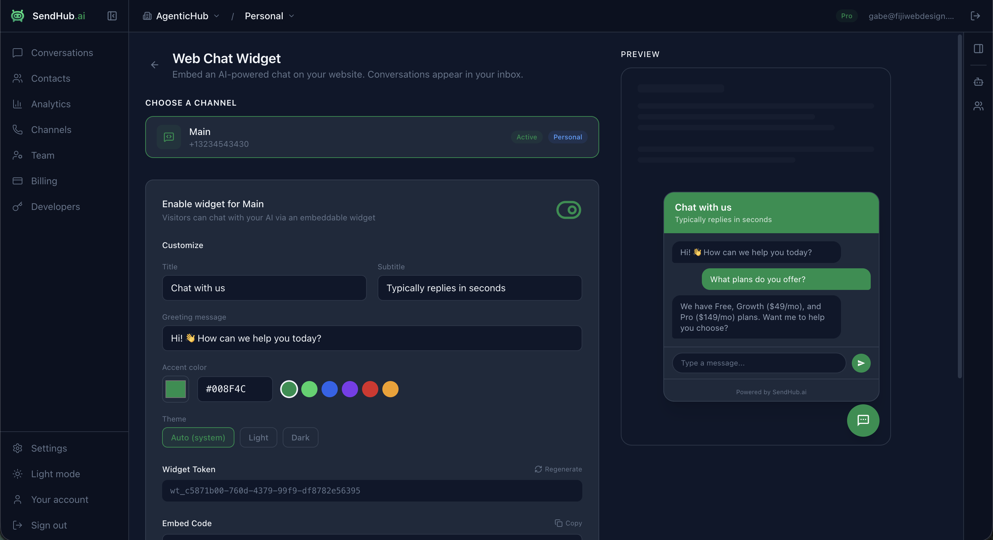Click Powered by SendHub.ai link

pyautogui.click(x=771, y=392)
